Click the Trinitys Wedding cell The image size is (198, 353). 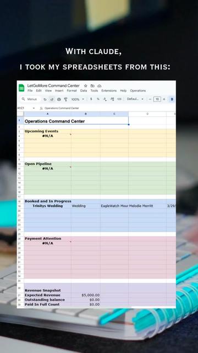coord(48,206)
